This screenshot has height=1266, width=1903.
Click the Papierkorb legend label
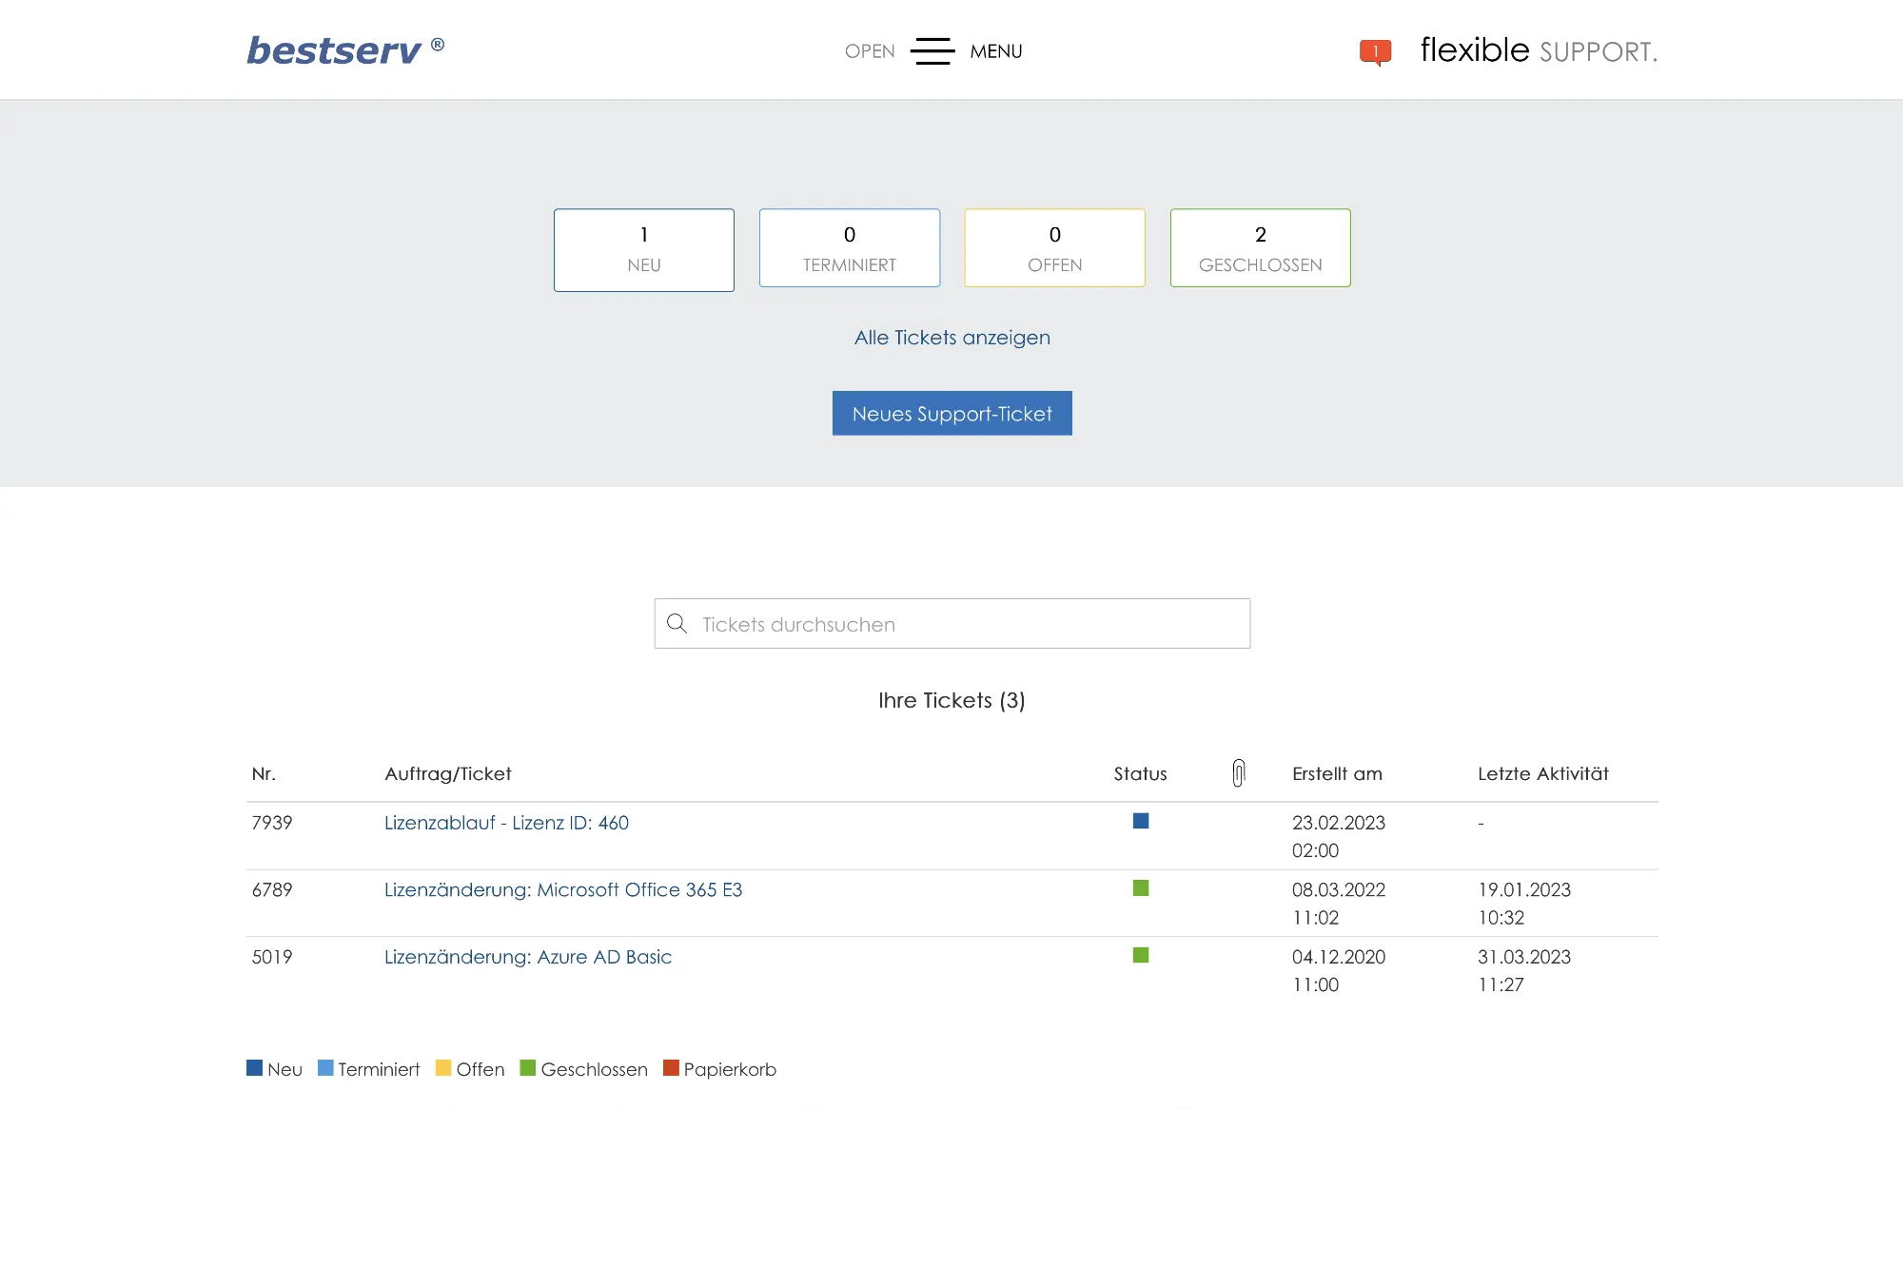click(x=730, y=1069)
